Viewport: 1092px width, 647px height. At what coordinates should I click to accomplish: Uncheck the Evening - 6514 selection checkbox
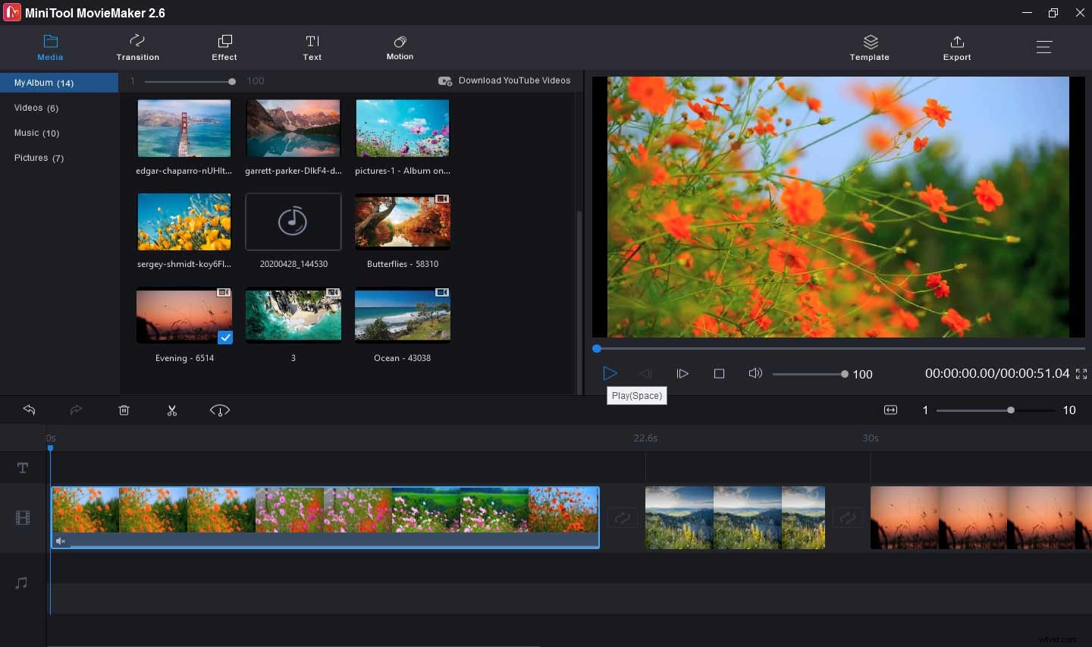click(225, 338)
